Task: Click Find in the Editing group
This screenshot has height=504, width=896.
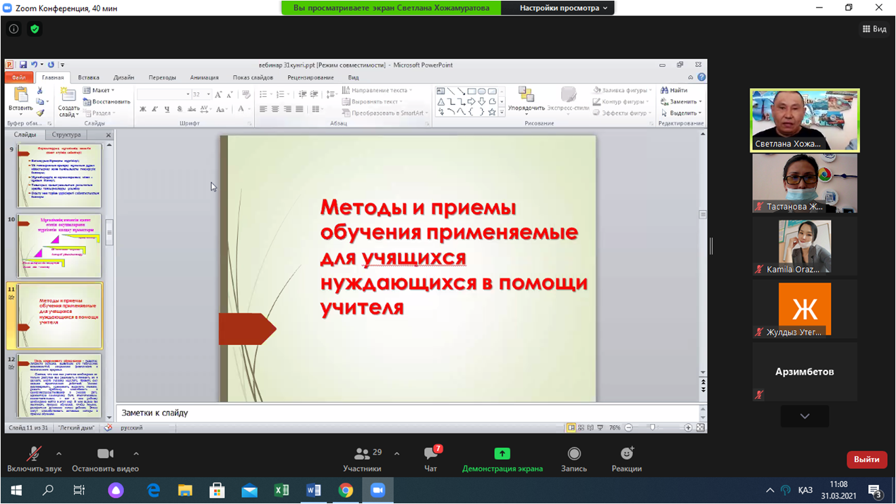Action: point(674,90)
